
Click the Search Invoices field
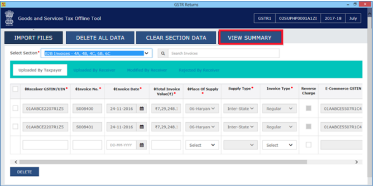coord(224,54)
